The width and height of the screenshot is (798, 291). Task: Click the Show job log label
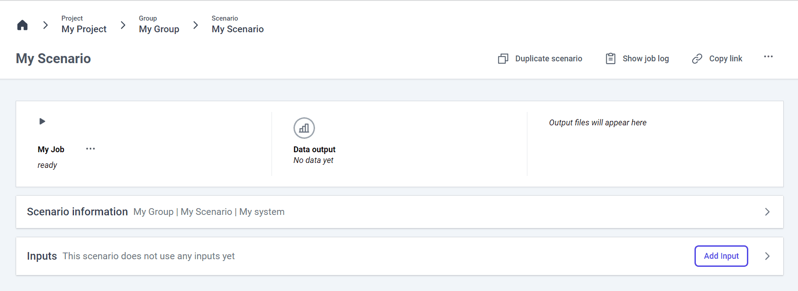645,59
